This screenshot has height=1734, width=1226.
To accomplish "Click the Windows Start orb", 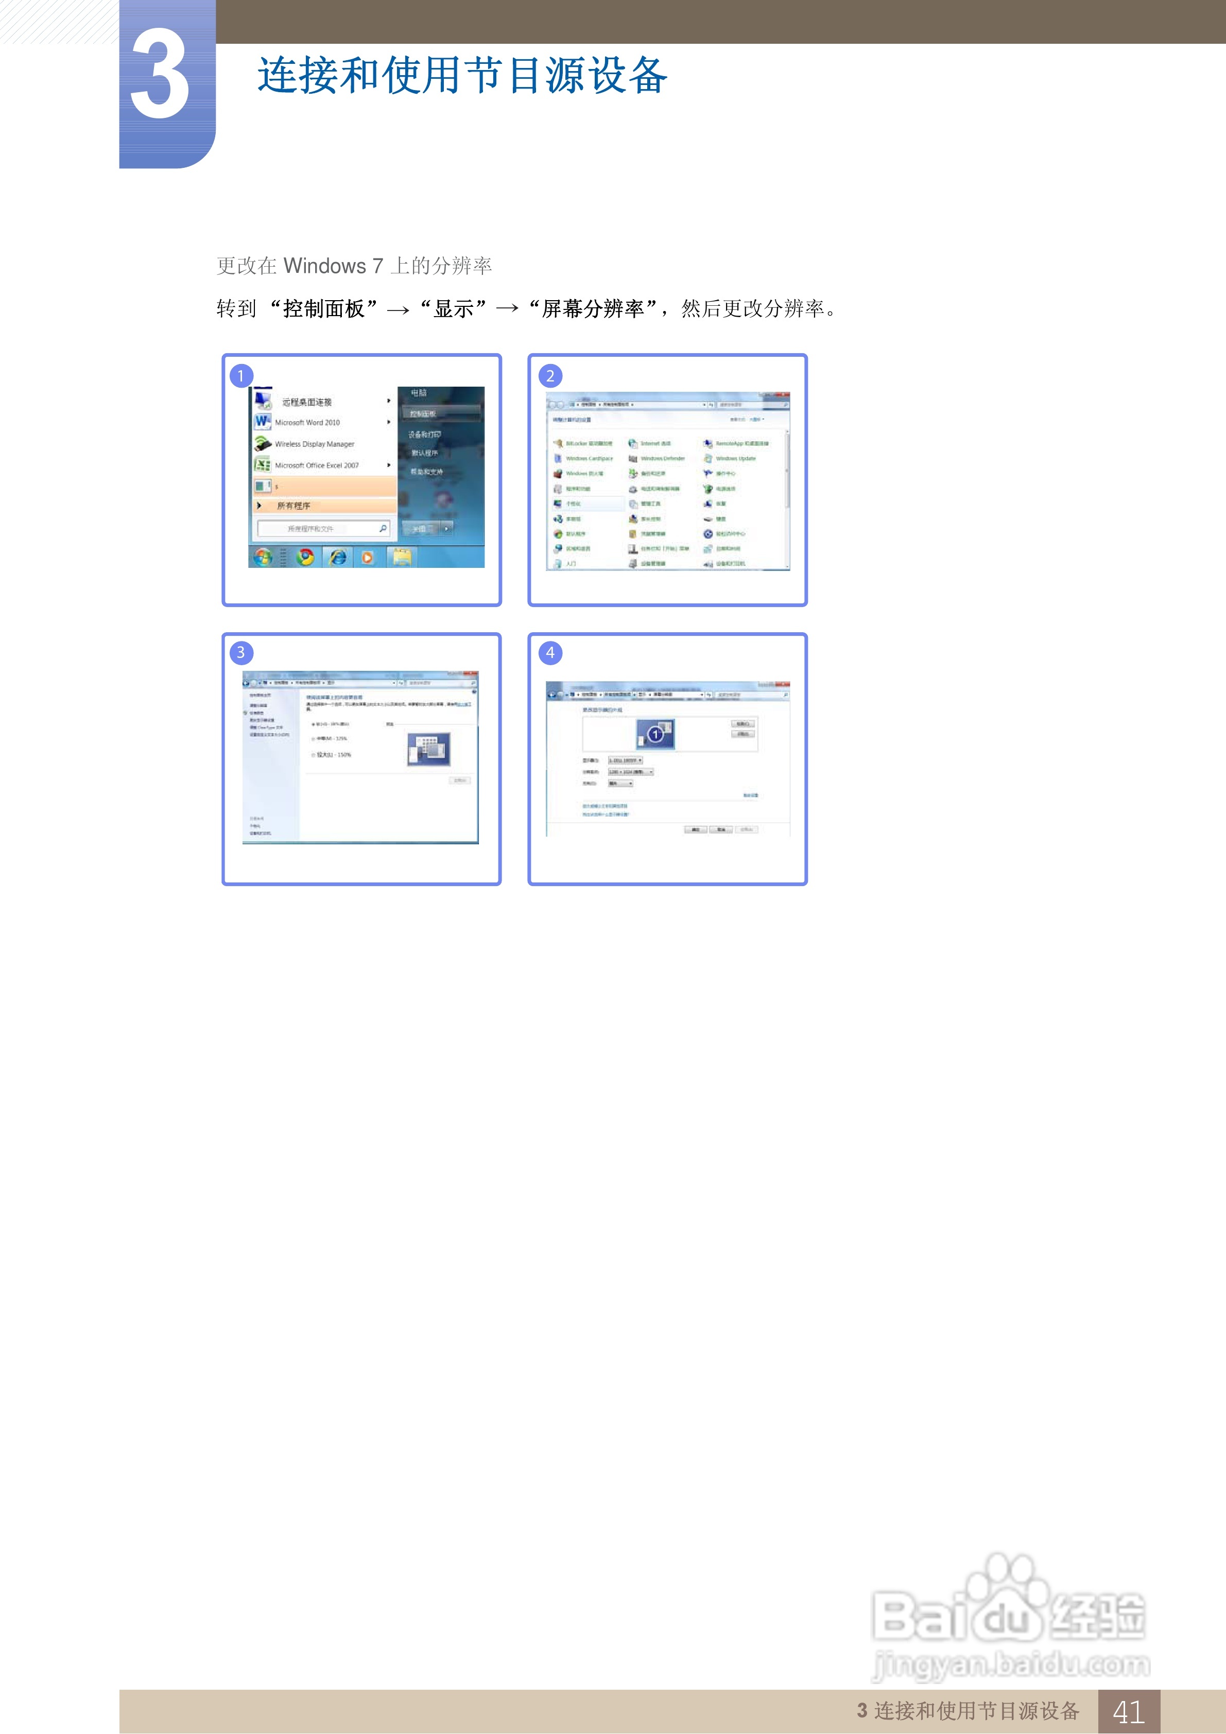I will point(263,558).
